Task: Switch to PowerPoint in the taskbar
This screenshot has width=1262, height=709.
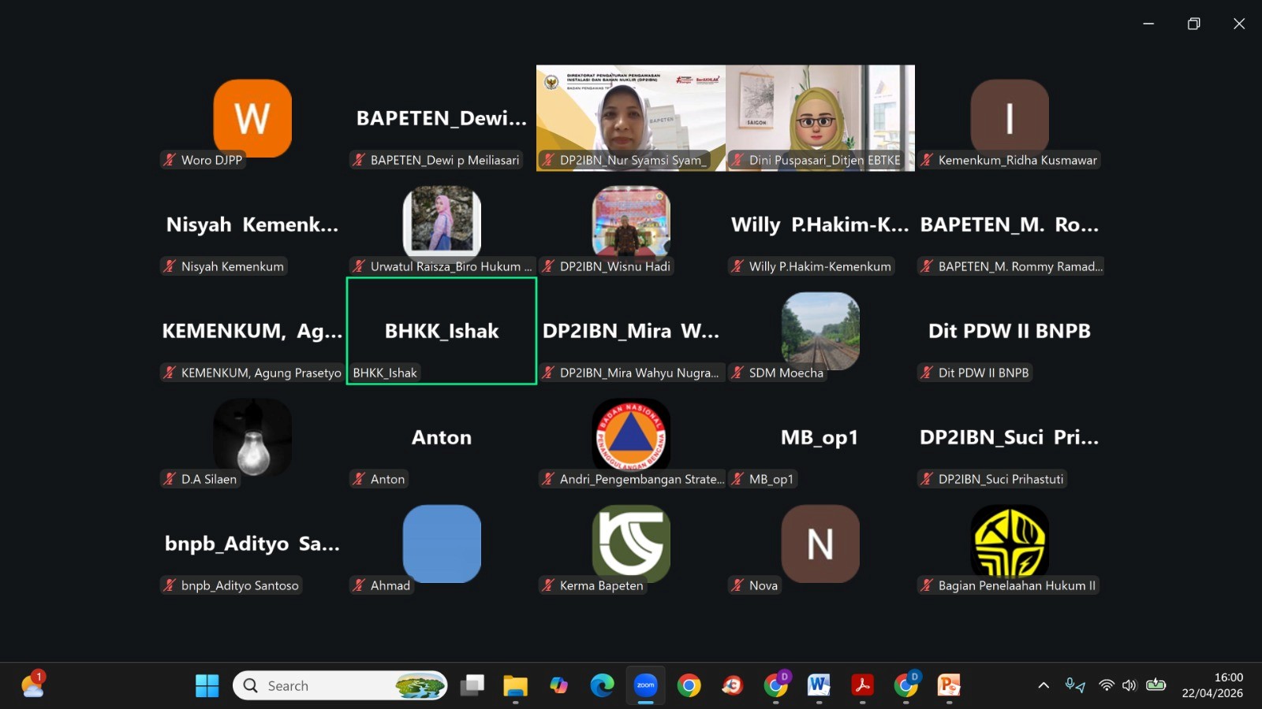Action: tap(949, 685)
